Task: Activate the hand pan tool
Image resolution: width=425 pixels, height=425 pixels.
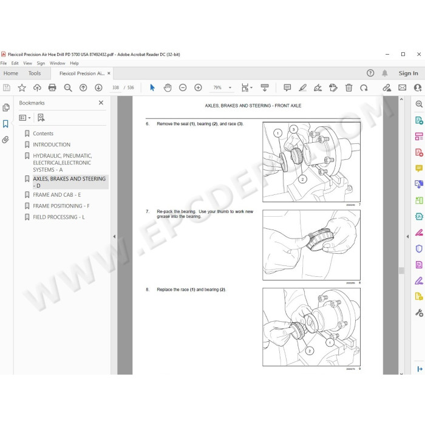Action: (168, 87)
